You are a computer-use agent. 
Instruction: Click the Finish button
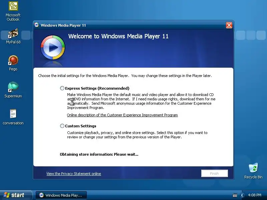point(214,173)
